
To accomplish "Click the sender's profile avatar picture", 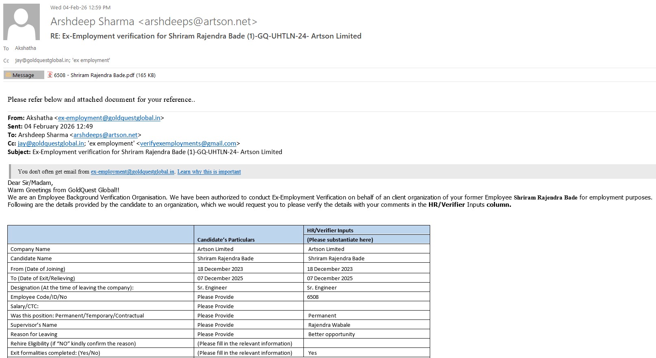I will (x=22, y=22).
